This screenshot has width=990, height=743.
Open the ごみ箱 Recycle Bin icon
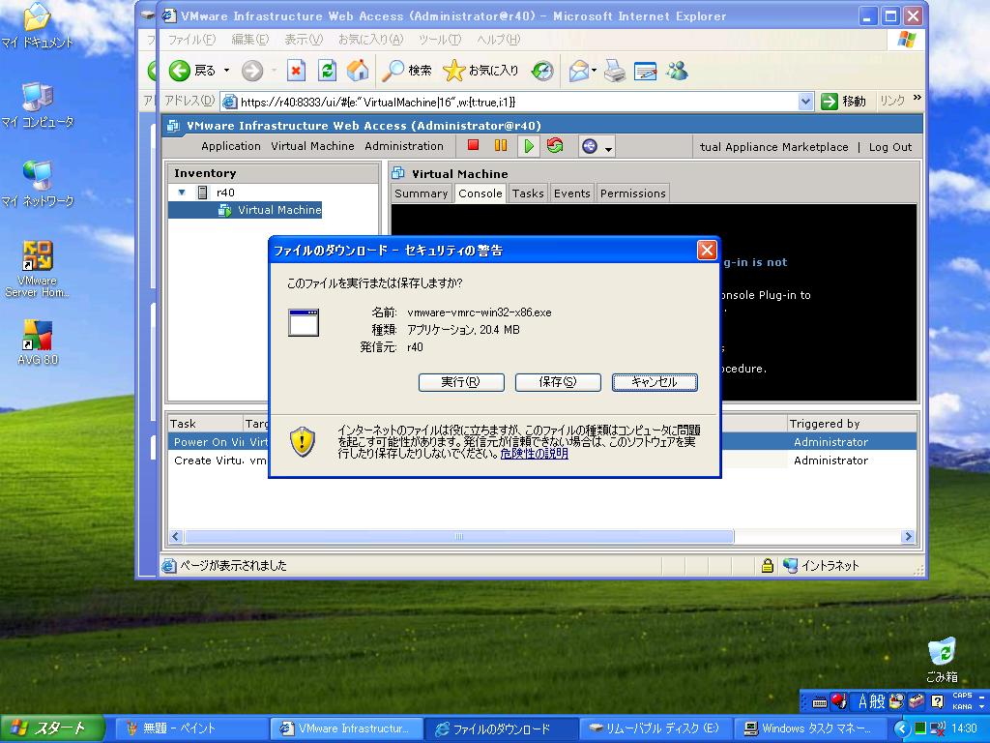942,660
